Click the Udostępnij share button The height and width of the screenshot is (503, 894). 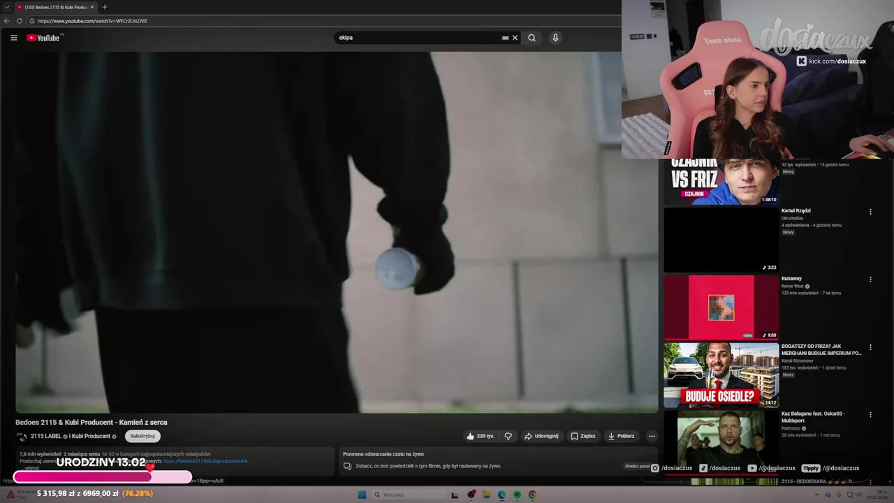click(541, 436)
